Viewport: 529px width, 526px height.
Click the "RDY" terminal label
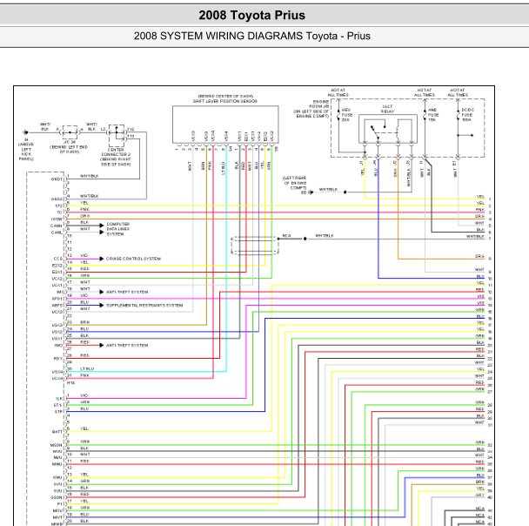tap(58, 359)
